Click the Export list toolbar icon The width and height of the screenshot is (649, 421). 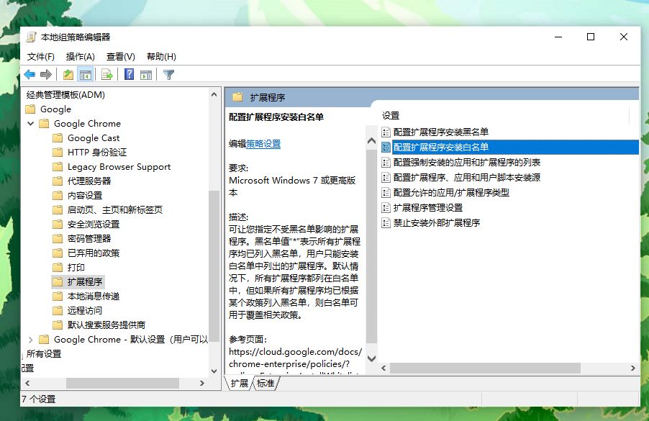[x=107, y=75]
